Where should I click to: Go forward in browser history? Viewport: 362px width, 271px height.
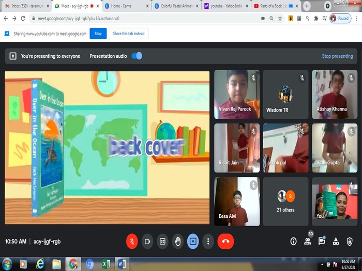click(14, 19)
